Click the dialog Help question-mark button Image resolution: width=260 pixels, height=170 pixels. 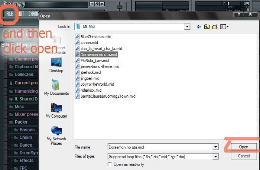(x=239, y=14)
